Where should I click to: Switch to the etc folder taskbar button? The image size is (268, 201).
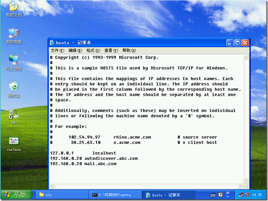point(62,195)
